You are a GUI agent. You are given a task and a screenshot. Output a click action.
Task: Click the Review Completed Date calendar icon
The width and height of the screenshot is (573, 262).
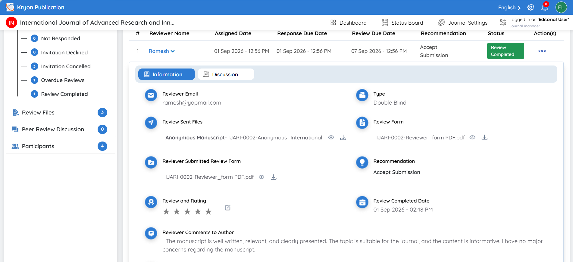362,202
